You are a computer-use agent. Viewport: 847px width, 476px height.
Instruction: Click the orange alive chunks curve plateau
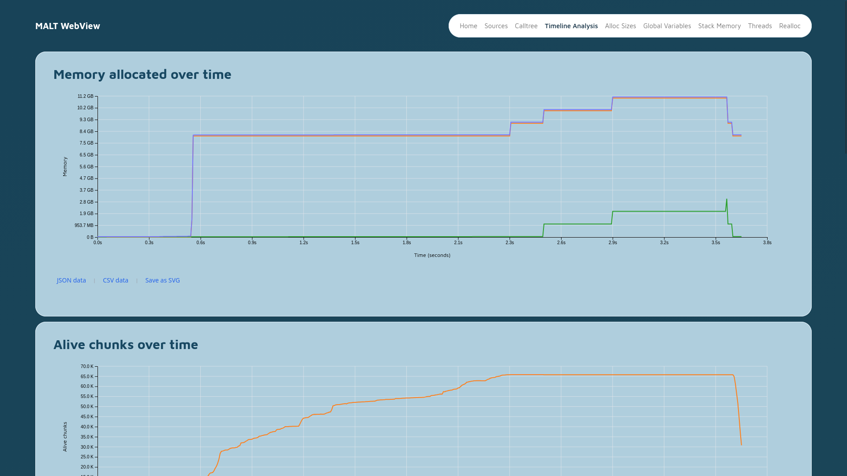click(618, 375)
